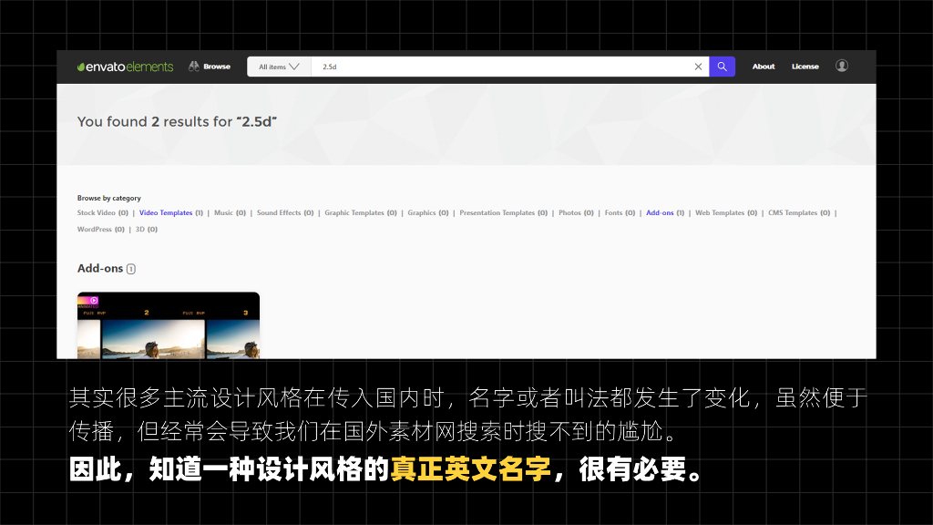Click the search magnifier button
The height and width of the screenshot is (525, 933).
pyautogui.click(x=722, y=67)
